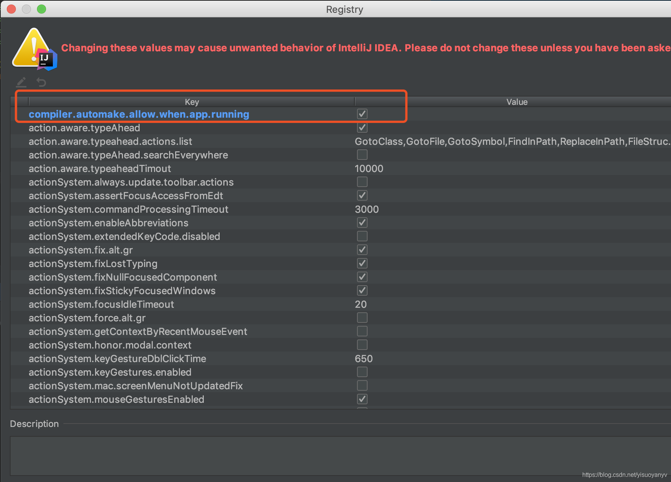Select action.aware.typeaheadTimout key

point(100,169)
